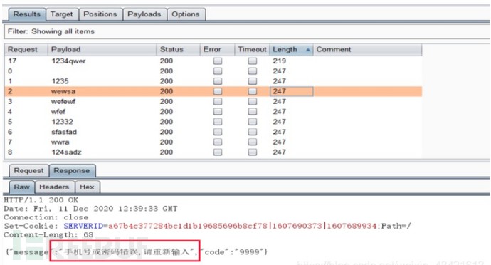Toggle Error checkbox for payload 124sadz
The image size is (491, 265).
pyautogui.click(x=218, y=152)
